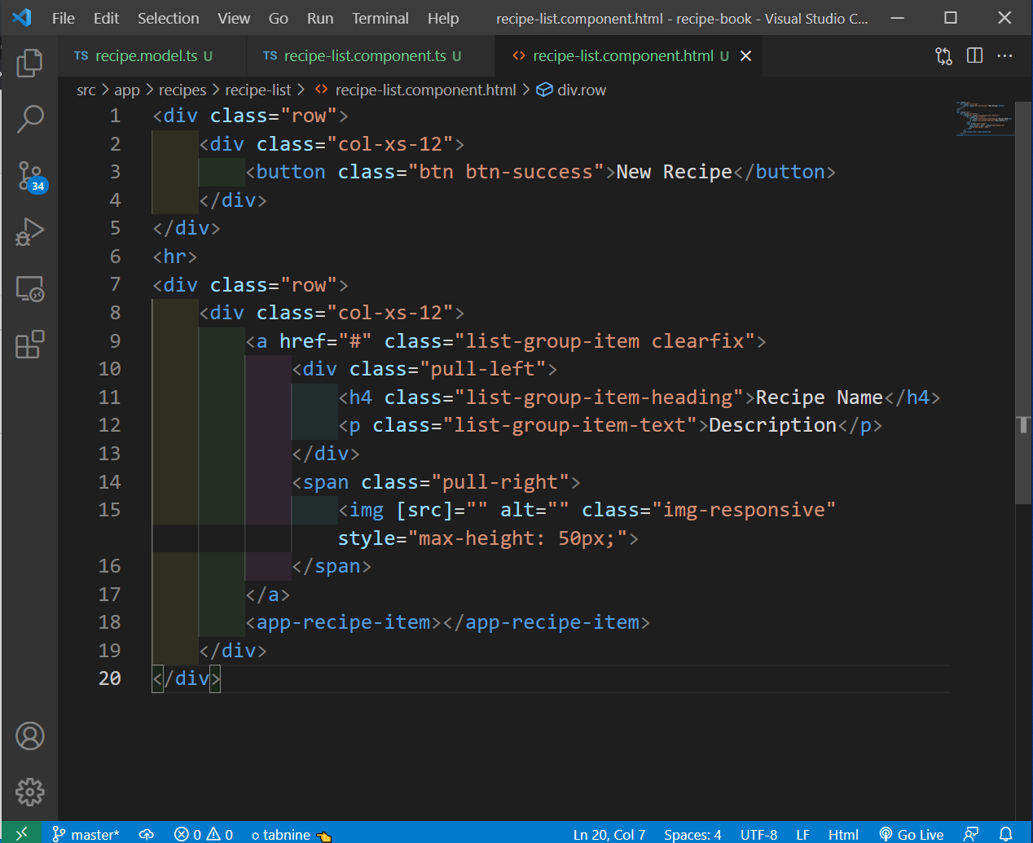Split the editor to the right
1033x843 pixels.
click(x=974, y=55)
